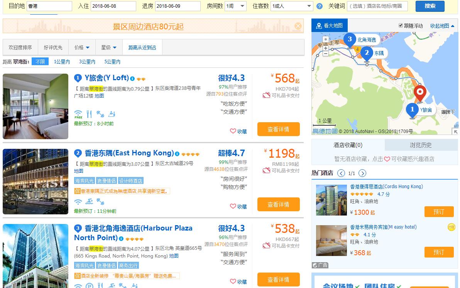Collapse the map panel

[442, 26]
